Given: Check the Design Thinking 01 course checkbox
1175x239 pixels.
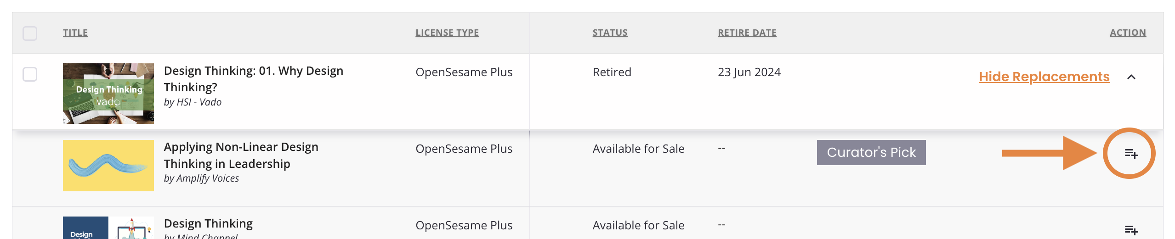Looking at the screenshot, I should [x=30, y=74].
